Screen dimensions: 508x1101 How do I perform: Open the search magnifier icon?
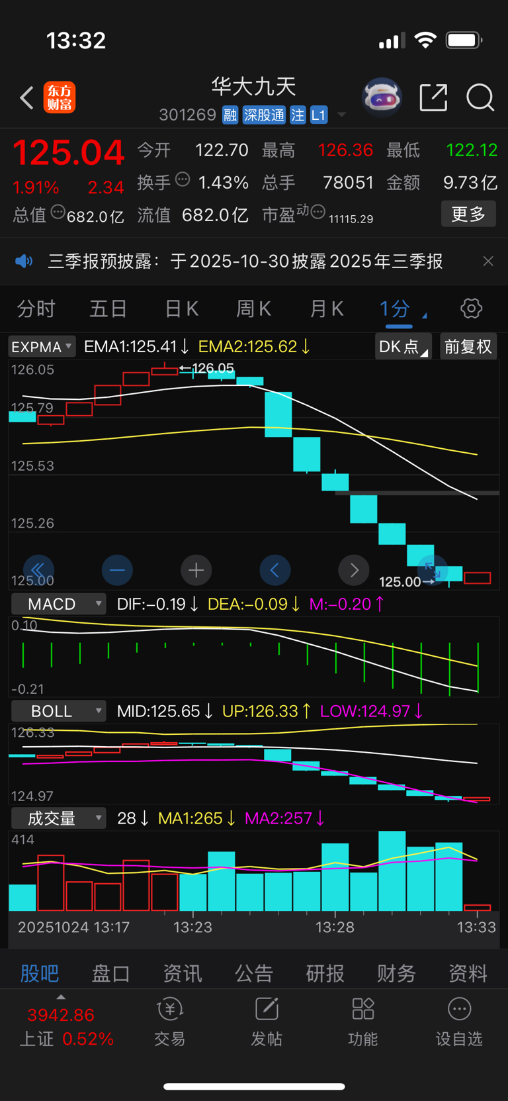480,98
